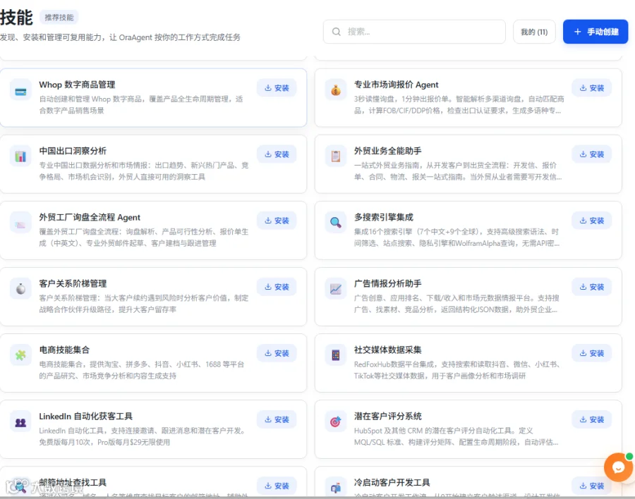This screenshot has height=499, width=635.
Task: Open the 社交媒体数据采集 title
Action: pyautogui.click(x=387, y=350)
